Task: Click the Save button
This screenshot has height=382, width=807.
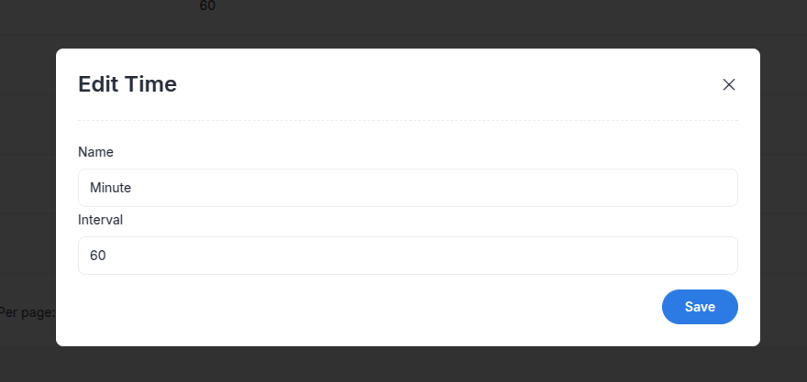Action: coord(700,307)
